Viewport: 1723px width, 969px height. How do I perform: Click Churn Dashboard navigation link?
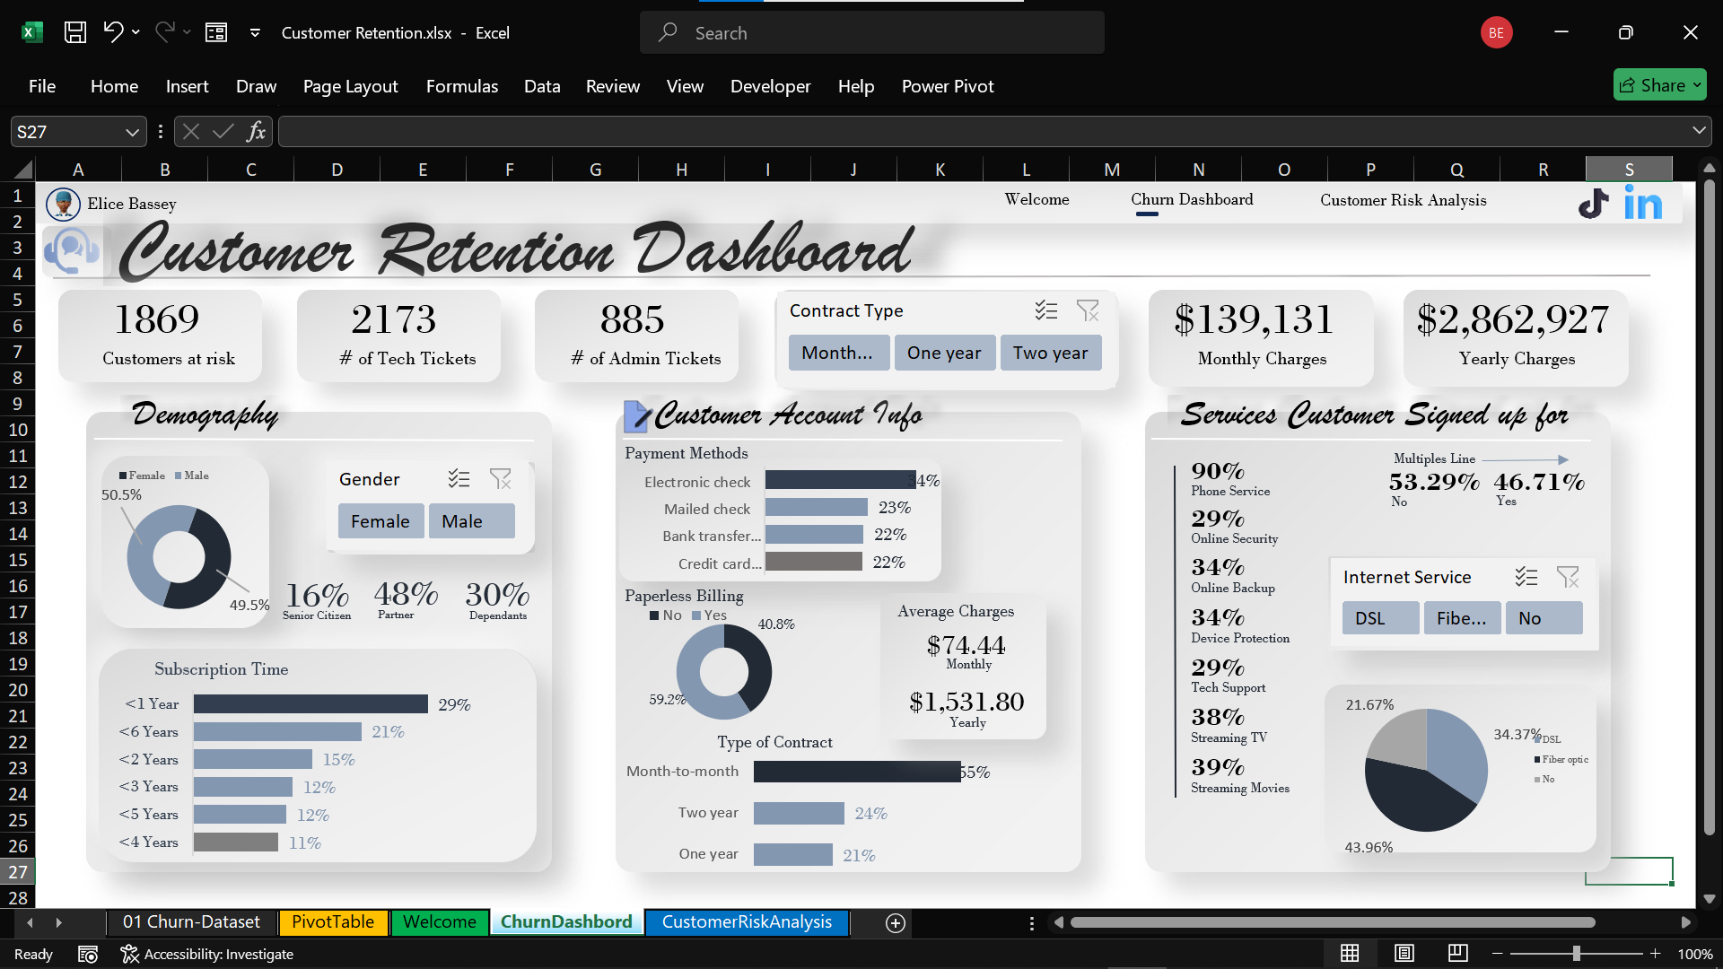(1192, 199)
